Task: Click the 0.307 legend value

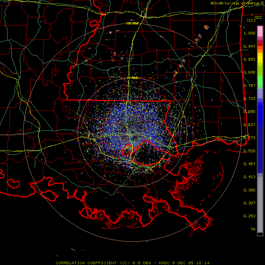Action: 249,203
